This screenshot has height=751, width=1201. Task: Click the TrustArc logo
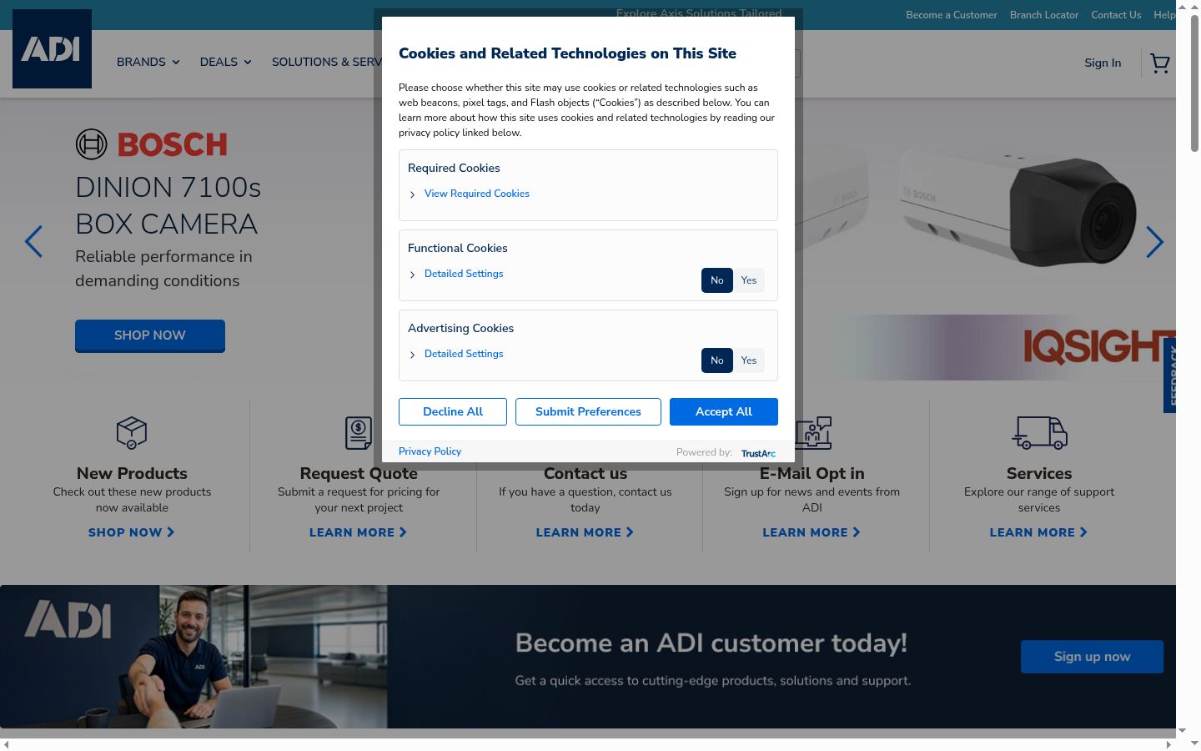(x=758, y=453)
